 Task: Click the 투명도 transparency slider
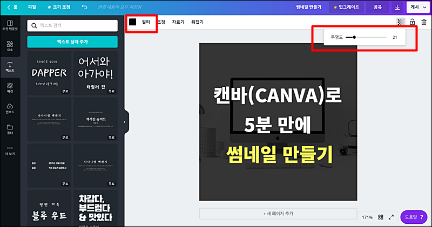point(366,37)
